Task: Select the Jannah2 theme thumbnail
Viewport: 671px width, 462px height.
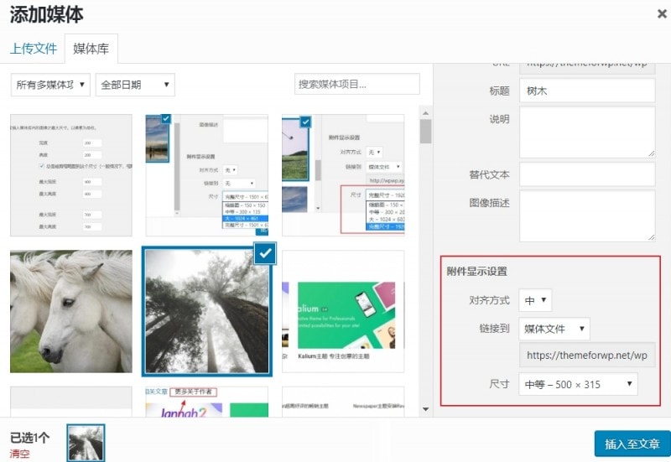Action: point(207,402)
